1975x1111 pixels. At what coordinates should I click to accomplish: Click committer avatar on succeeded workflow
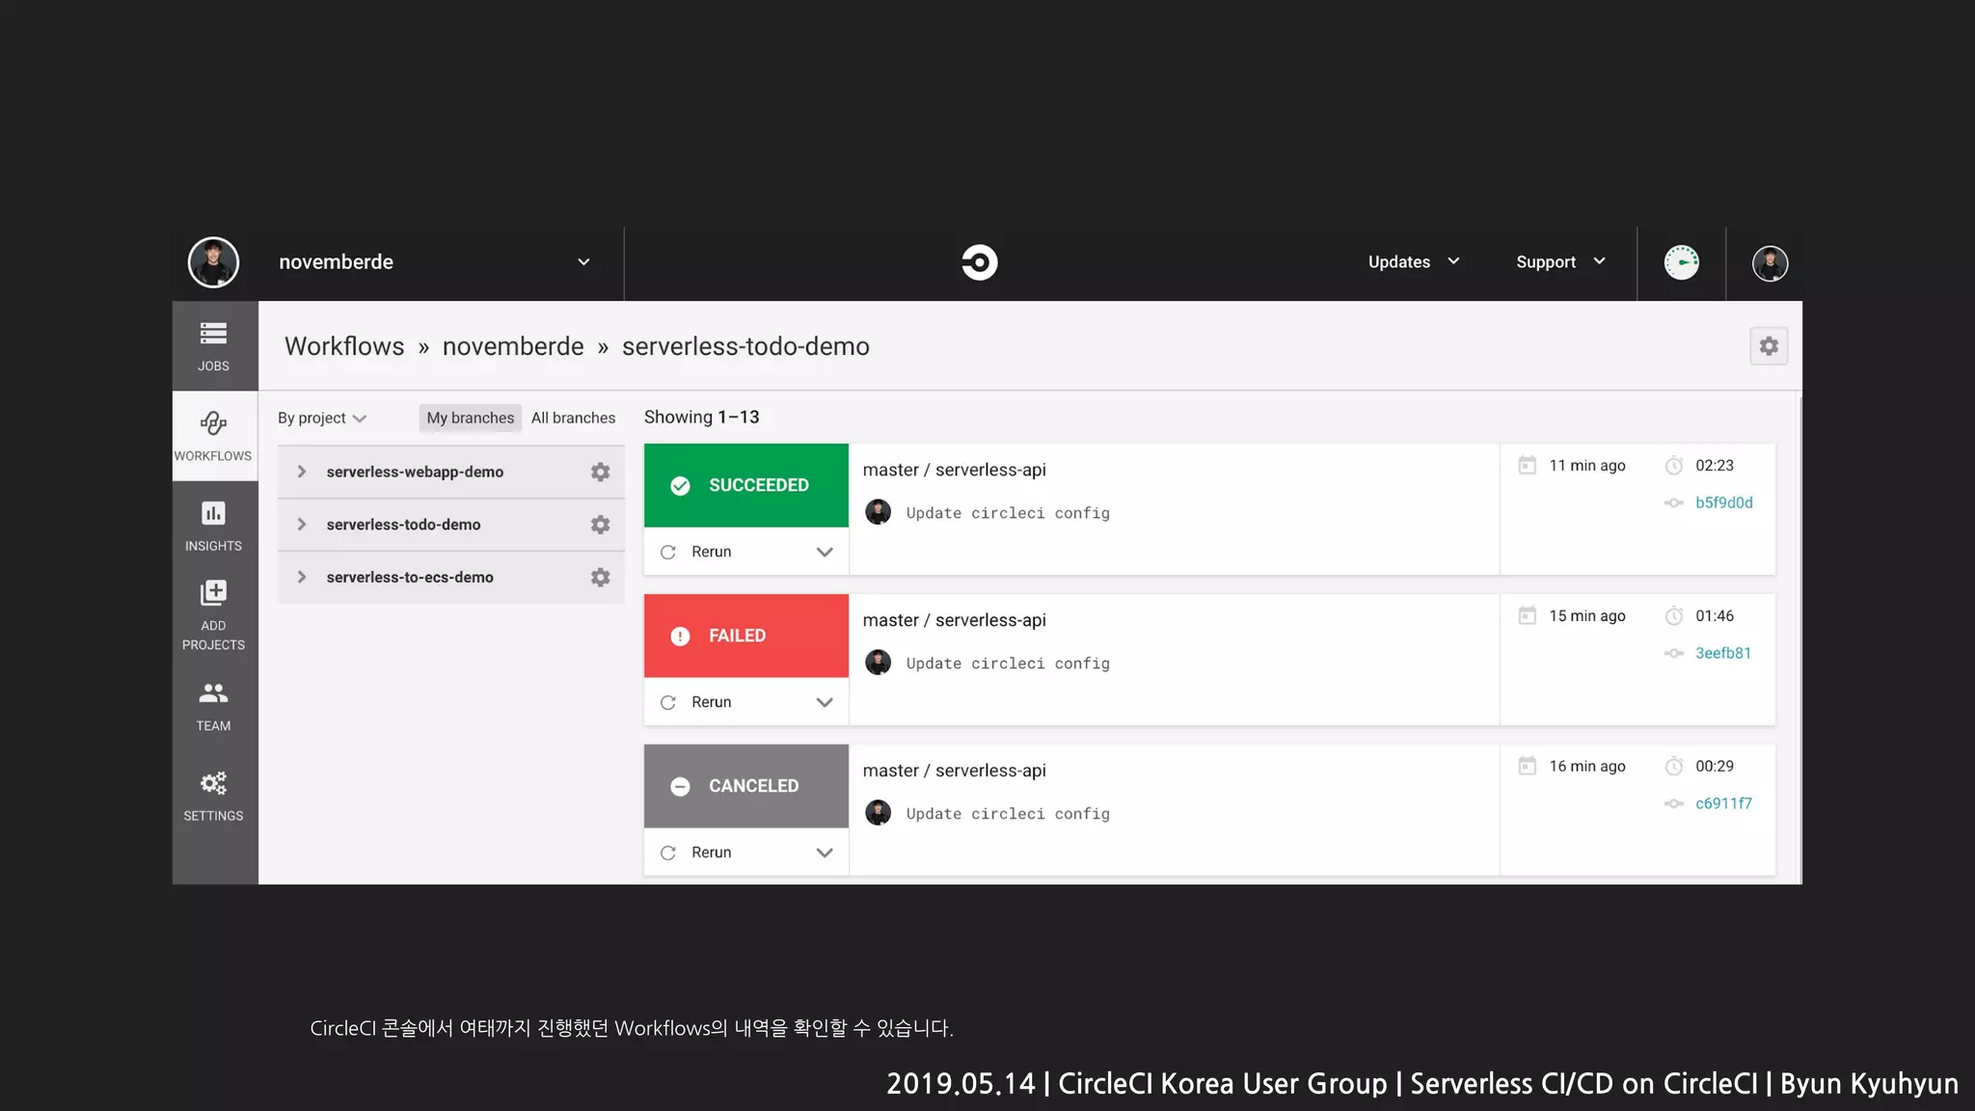coord(878,512)
